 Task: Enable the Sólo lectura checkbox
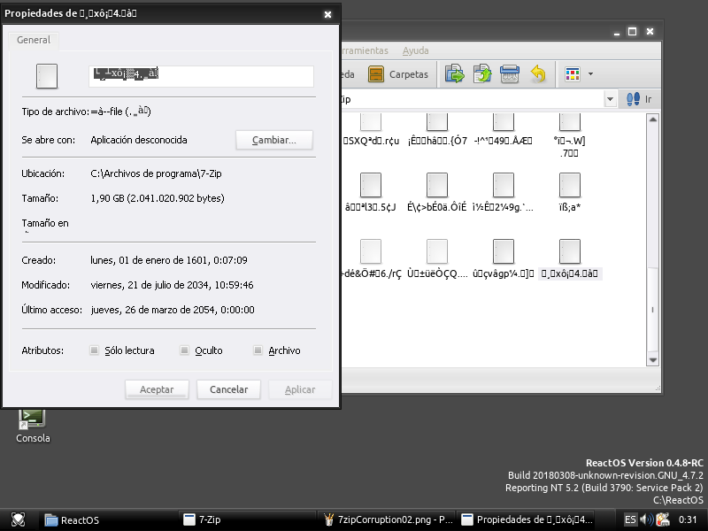[x=94, y=350]
